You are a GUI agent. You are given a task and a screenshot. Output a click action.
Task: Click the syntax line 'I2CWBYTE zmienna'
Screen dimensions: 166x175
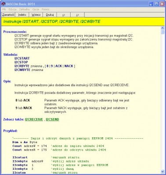click(x=29, y=70)
